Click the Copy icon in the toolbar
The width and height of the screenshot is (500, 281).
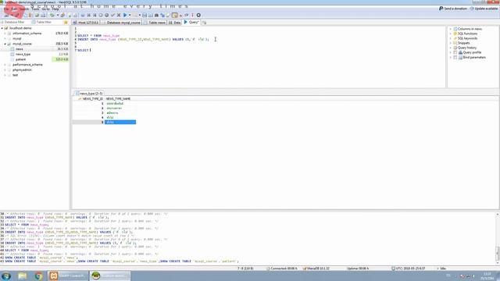pyautogui.click(x=26, y=15)
